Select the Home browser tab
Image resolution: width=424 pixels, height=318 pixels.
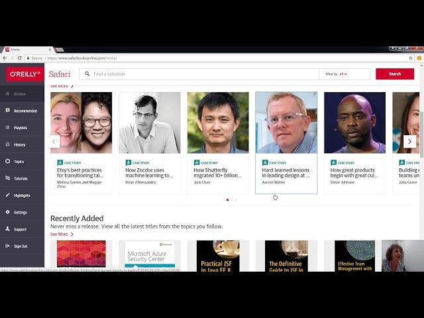(x=28, y=50)
